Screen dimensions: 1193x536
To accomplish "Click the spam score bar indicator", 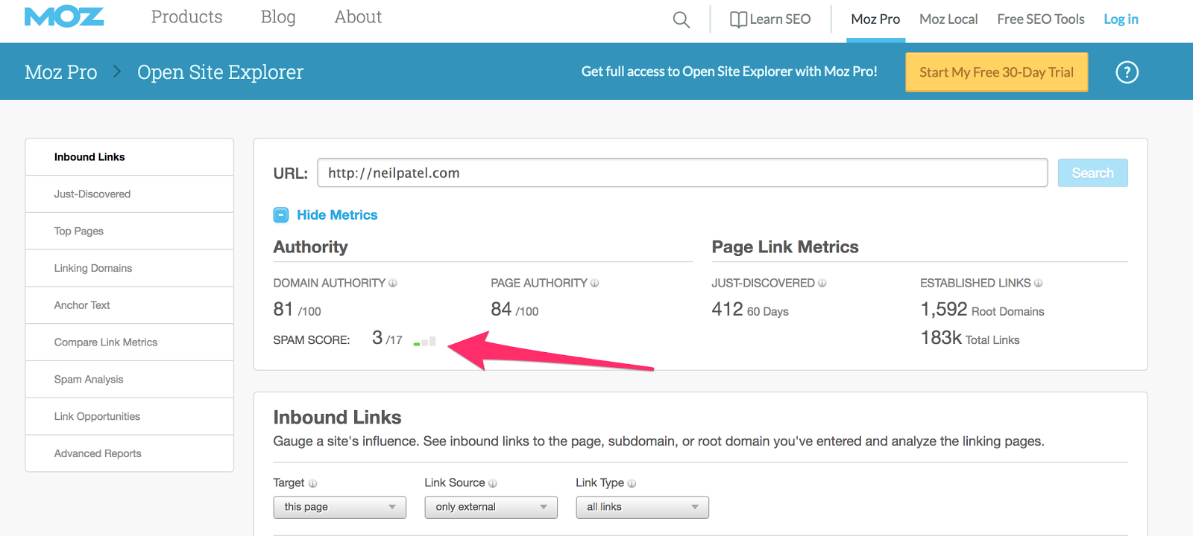I will coord(425,341).
